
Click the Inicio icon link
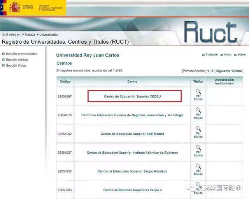(226, 55)
